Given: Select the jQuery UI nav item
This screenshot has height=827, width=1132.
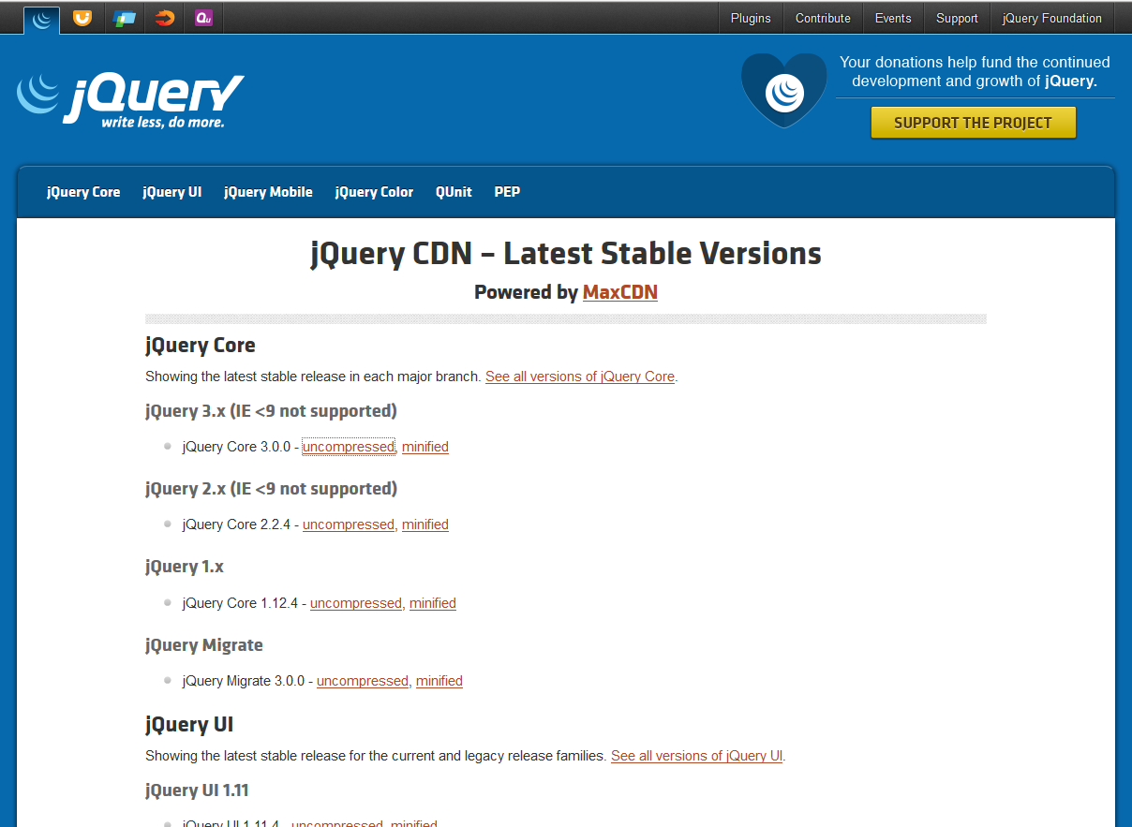Looking at the screenshot, I should (x=171, y=192).
